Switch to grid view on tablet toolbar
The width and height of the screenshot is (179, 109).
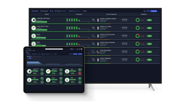click(69, 54)
